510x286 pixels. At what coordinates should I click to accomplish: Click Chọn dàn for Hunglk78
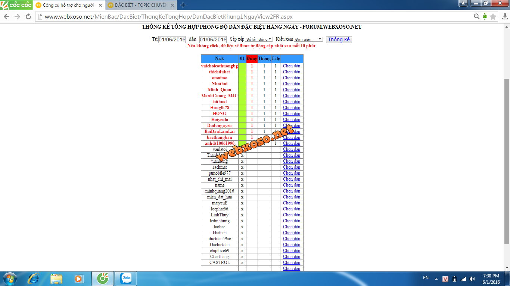(292, 108)
